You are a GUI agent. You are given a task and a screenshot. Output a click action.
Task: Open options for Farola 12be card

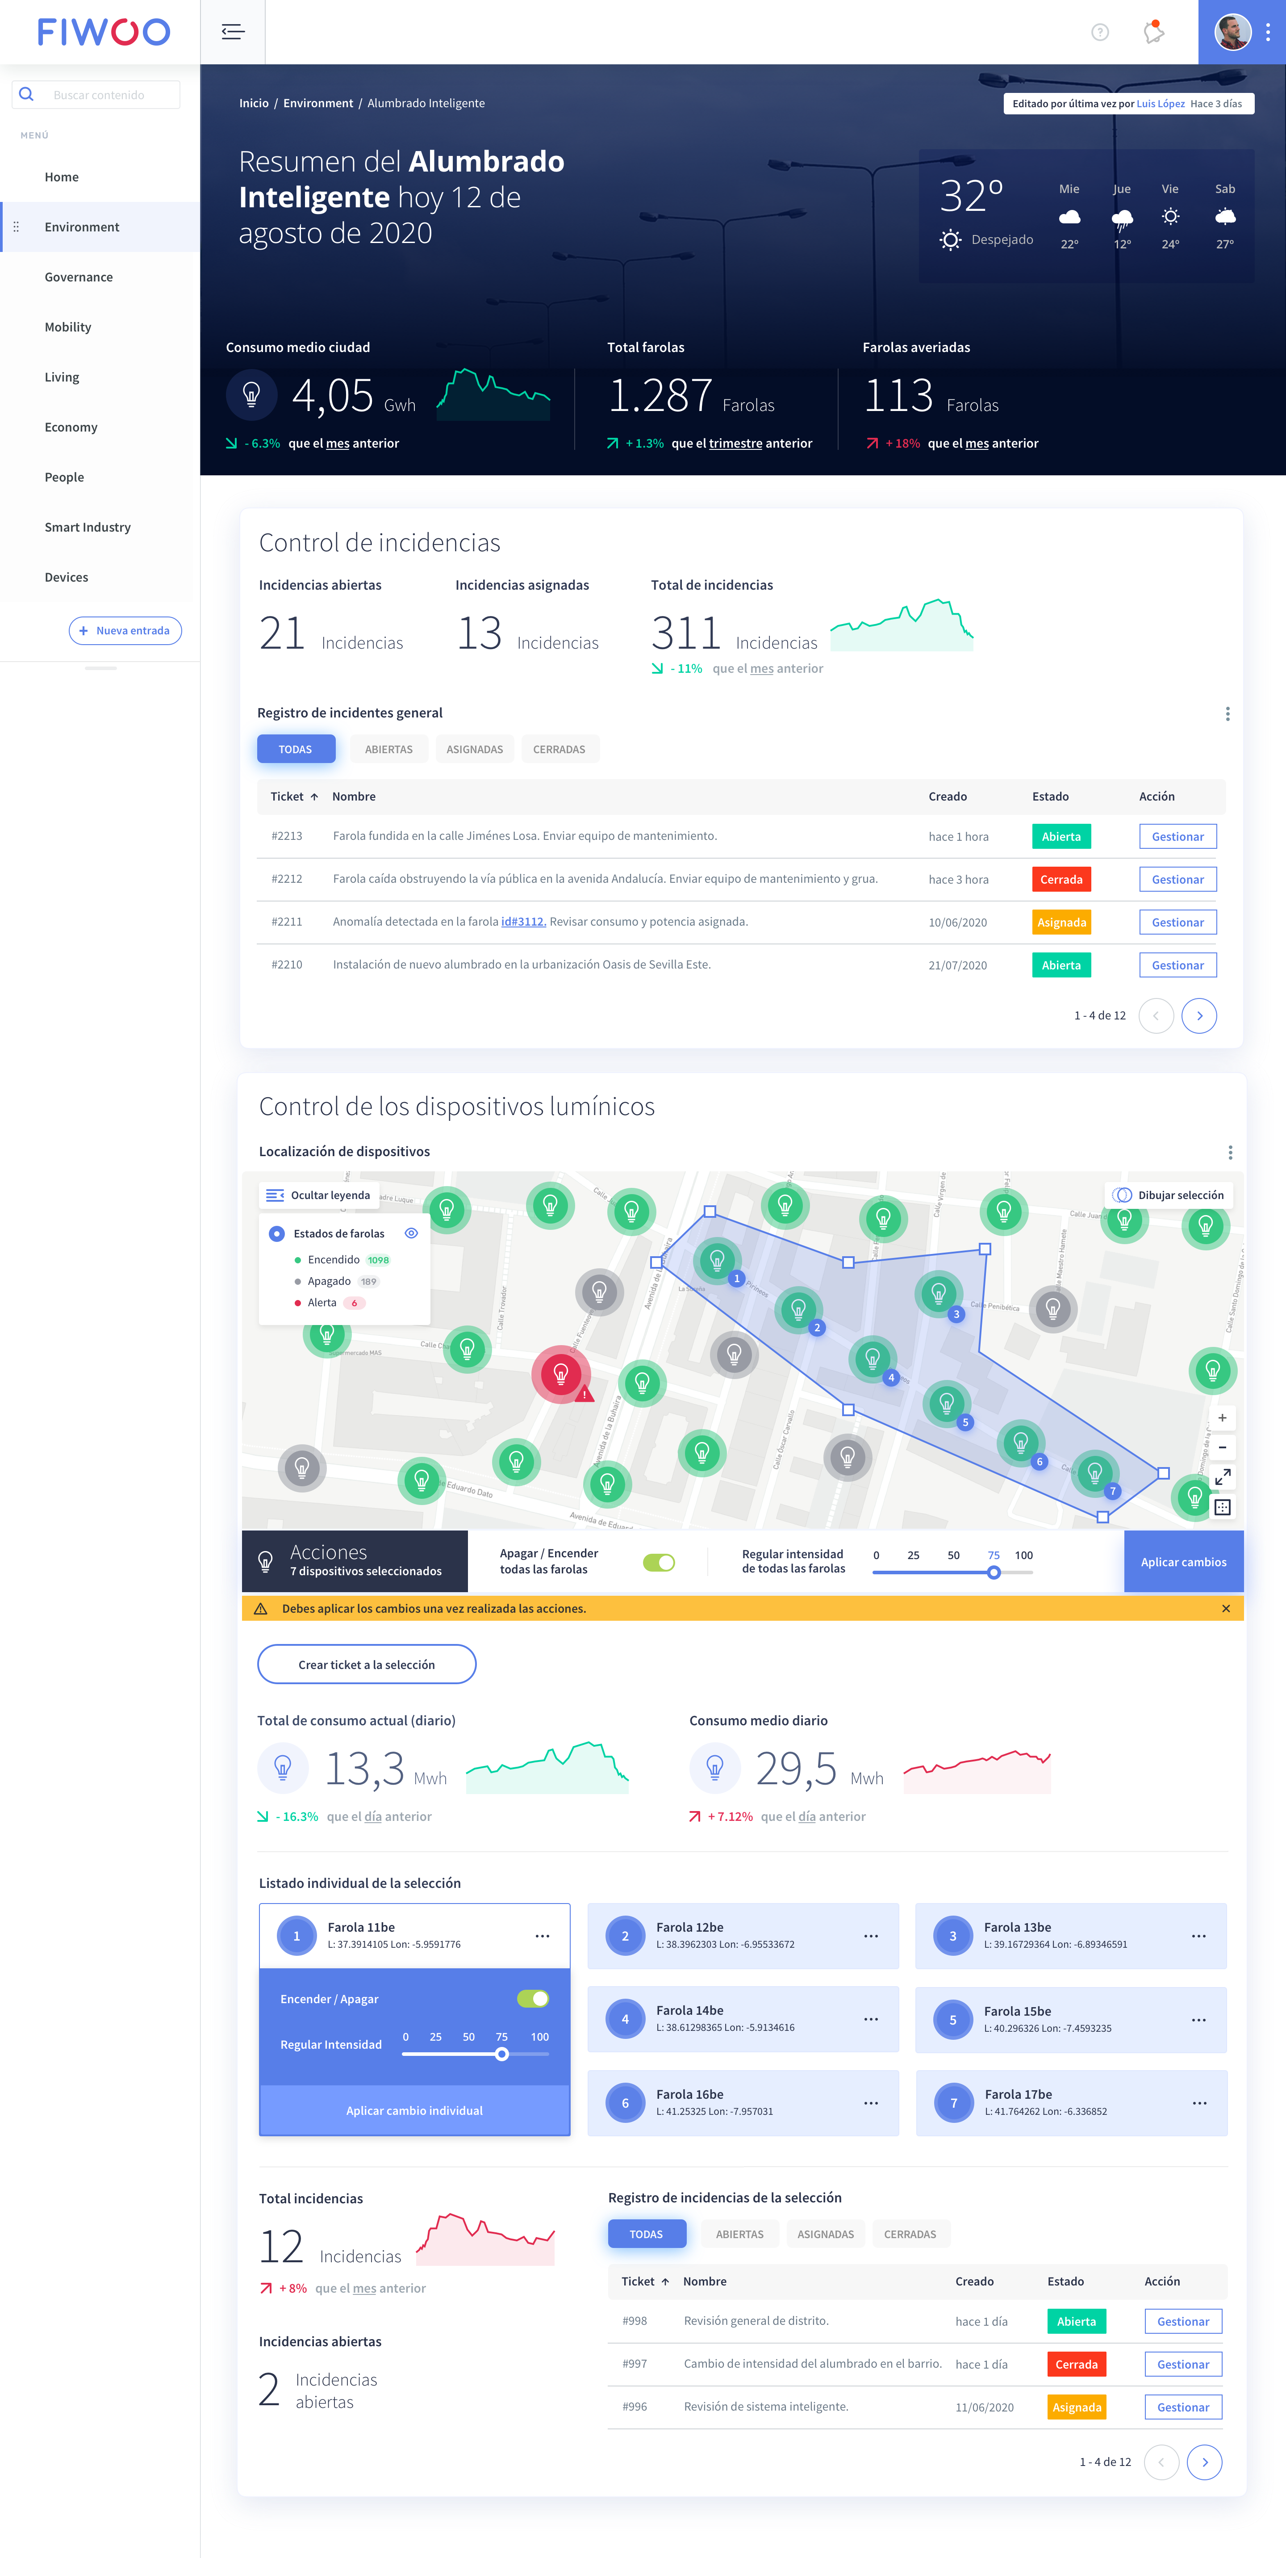click(870, 1937)
